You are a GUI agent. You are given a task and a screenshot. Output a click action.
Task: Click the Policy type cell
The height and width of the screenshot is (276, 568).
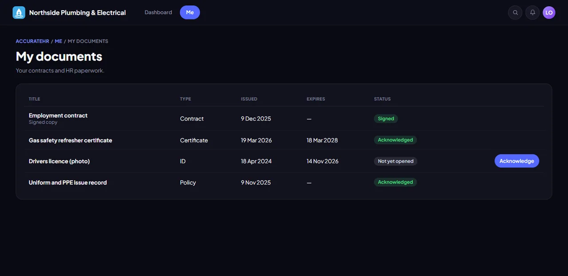pos(188,182)
